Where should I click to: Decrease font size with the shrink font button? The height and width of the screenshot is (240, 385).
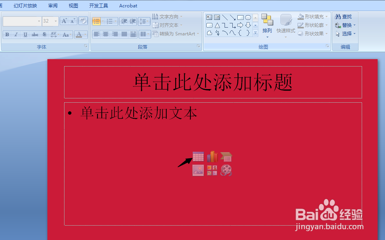(73, 21)
